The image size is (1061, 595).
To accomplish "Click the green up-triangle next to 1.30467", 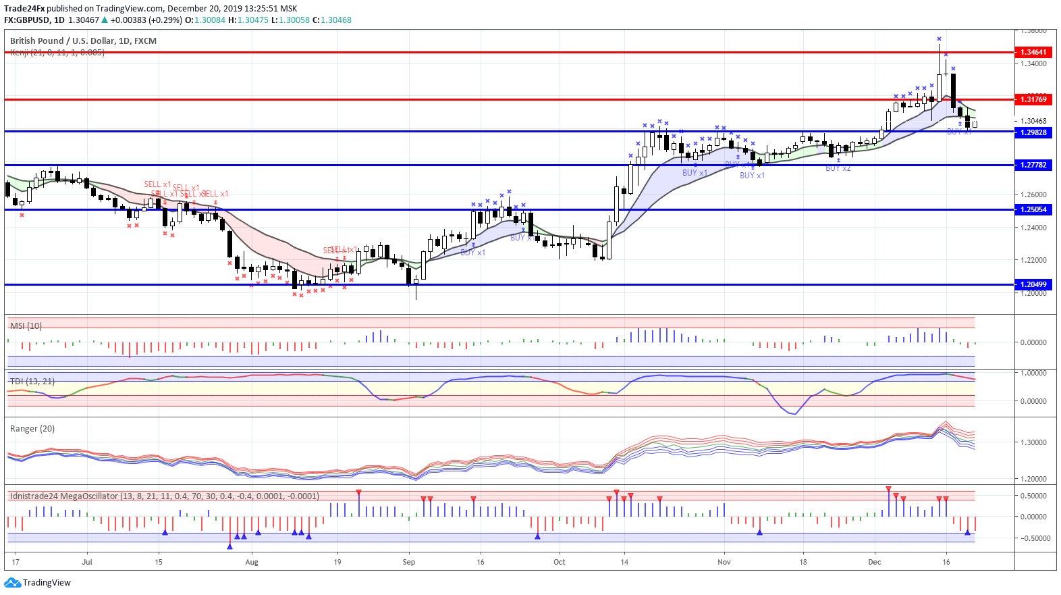I will pyautogui.click(x=105, y=20).
